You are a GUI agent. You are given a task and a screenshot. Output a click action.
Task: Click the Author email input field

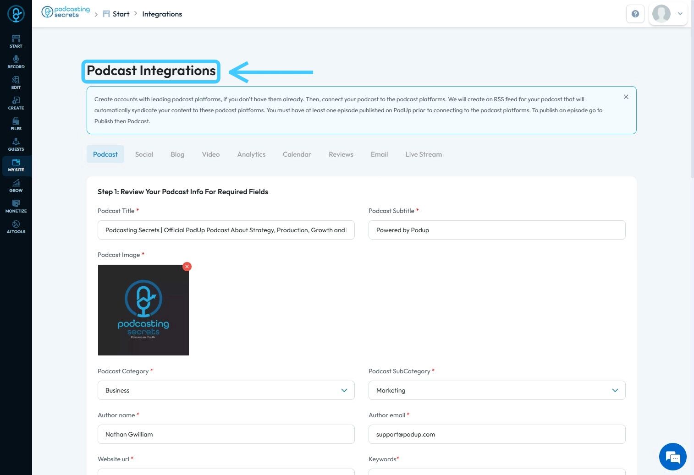(x=497, y=434)
